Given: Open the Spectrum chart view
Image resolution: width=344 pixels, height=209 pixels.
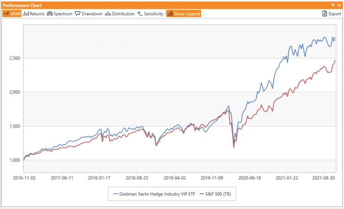Looking at the screenshot, I should [x=60, y=14].
